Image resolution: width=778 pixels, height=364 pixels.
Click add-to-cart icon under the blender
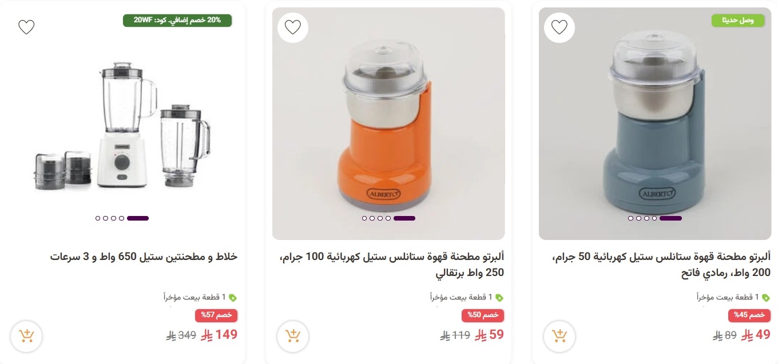(x=26, y=337)
